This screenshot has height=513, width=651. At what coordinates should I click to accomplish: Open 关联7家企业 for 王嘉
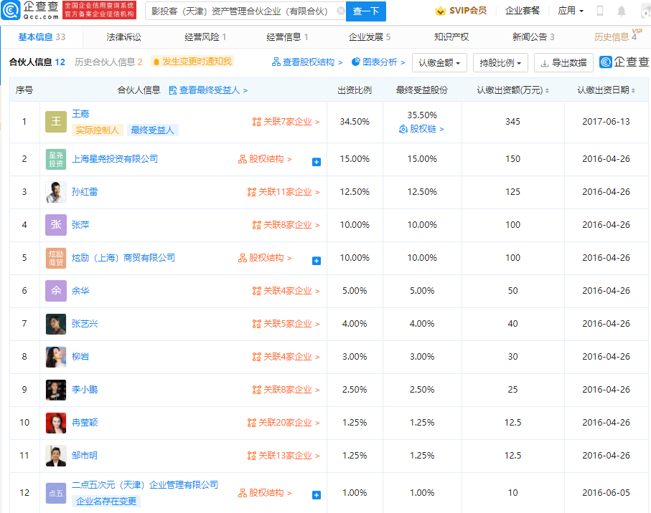pos(286,122)
